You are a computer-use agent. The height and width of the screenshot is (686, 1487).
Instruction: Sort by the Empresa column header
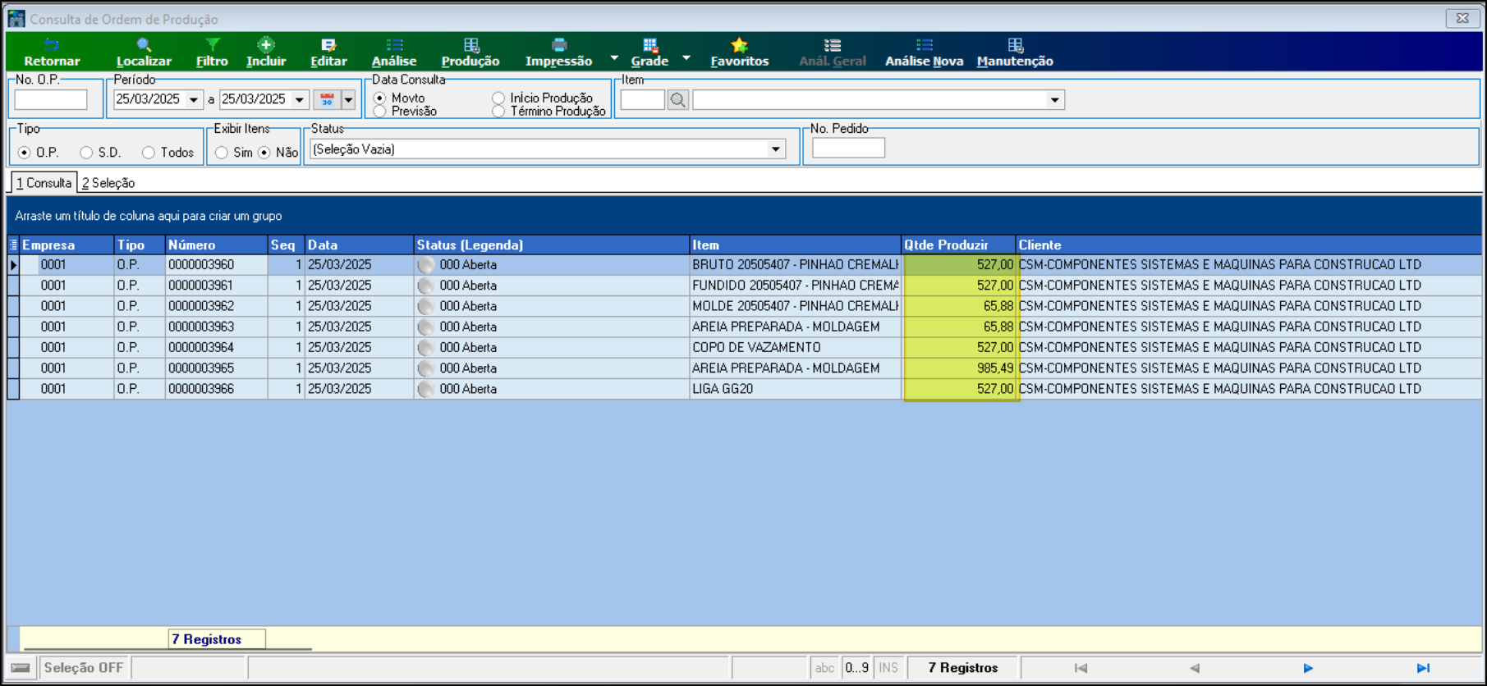coord(67,245)
